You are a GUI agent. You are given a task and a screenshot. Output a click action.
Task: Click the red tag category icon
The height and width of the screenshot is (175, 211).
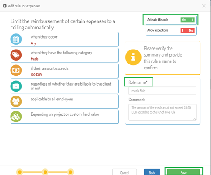coord(16,55)
